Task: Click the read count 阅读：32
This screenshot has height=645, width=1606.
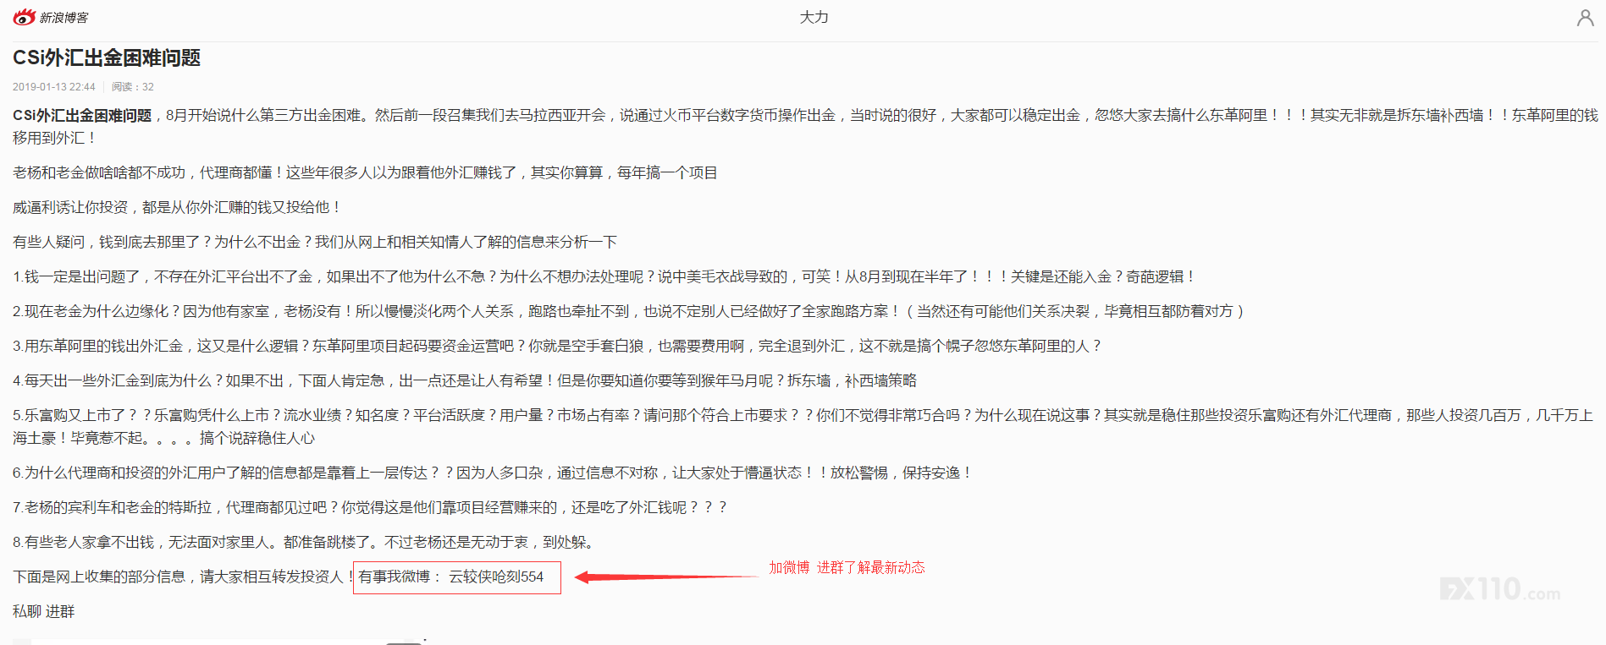Action: (133, 87)
